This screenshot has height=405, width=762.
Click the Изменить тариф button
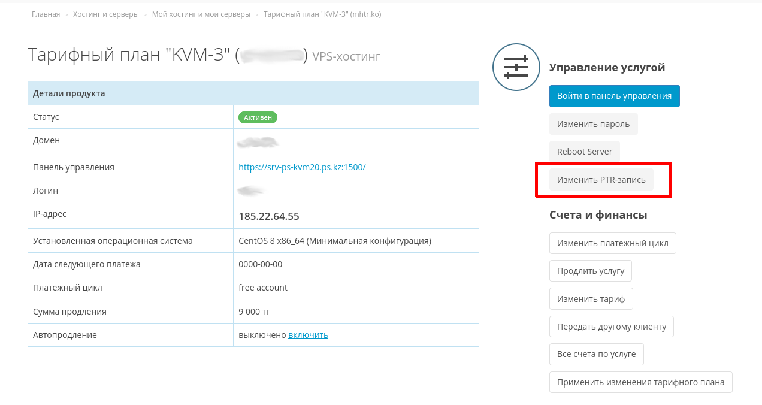point(591,299)
